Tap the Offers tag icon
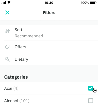The height and width of the screenshot is (103, 98). 7,47
